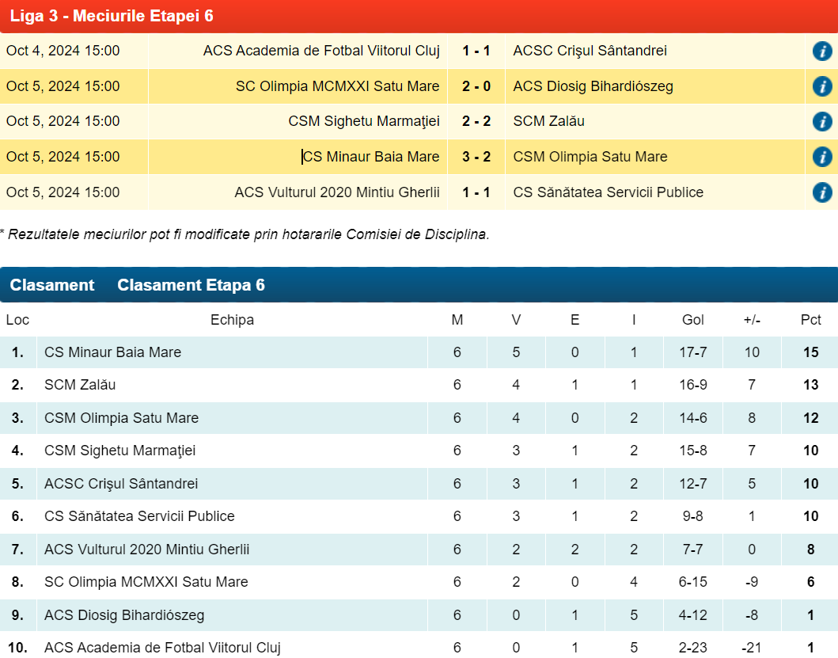This screenshot has height=658, width=838.
Task: Open CS Sănătatea Servicii Publice standings row
Action: 139,516
